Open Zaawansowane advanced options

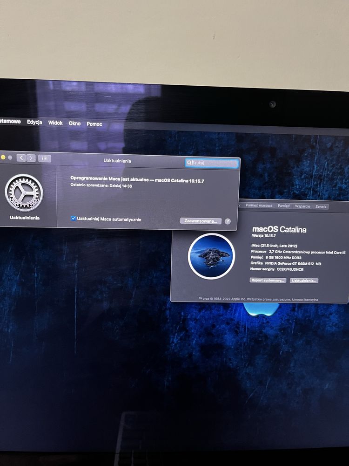[x=201, y=221]
